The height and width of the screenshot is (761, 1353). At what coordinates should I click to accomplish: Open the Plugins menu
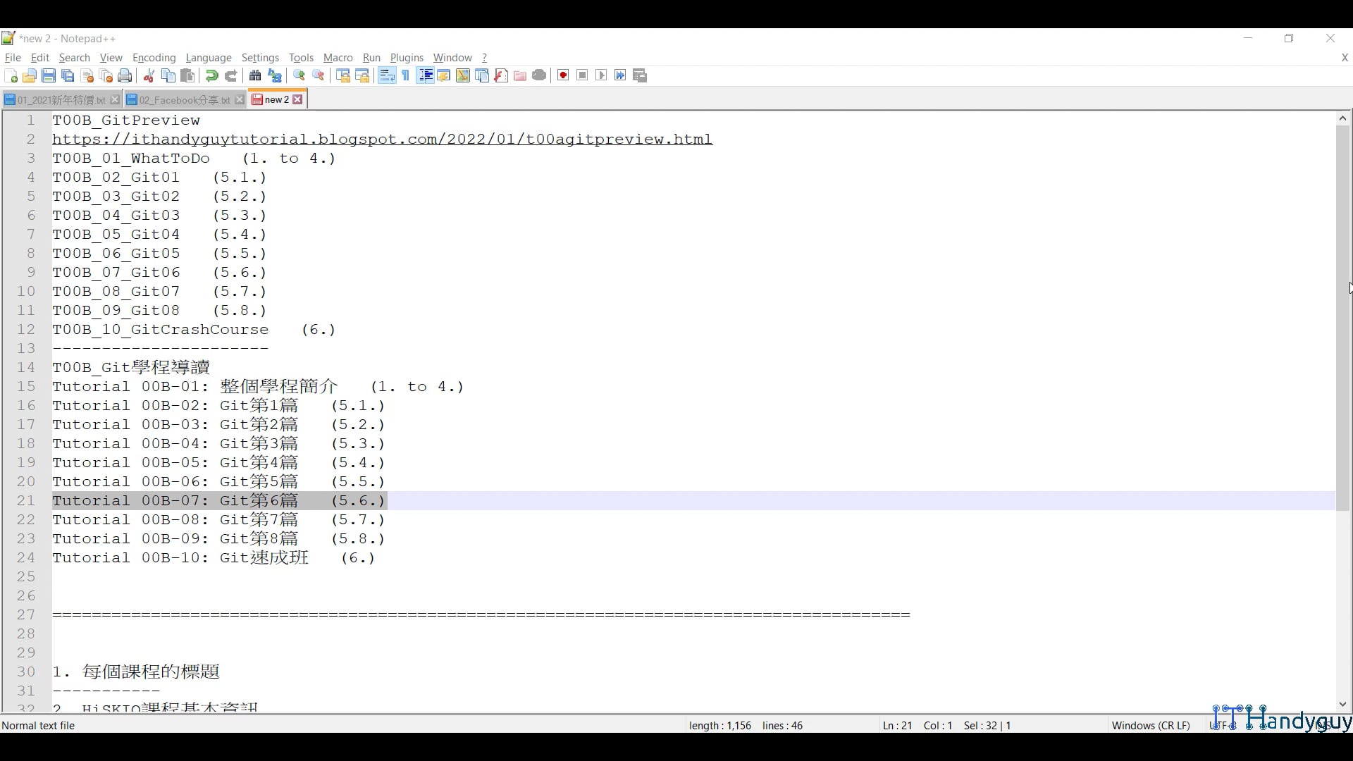pos(407,58)
